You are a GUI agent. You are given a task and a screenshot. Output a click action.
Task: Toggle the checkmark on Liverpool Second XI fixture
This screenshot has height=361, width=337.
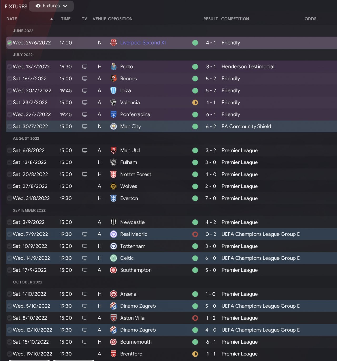coord(9,43)
